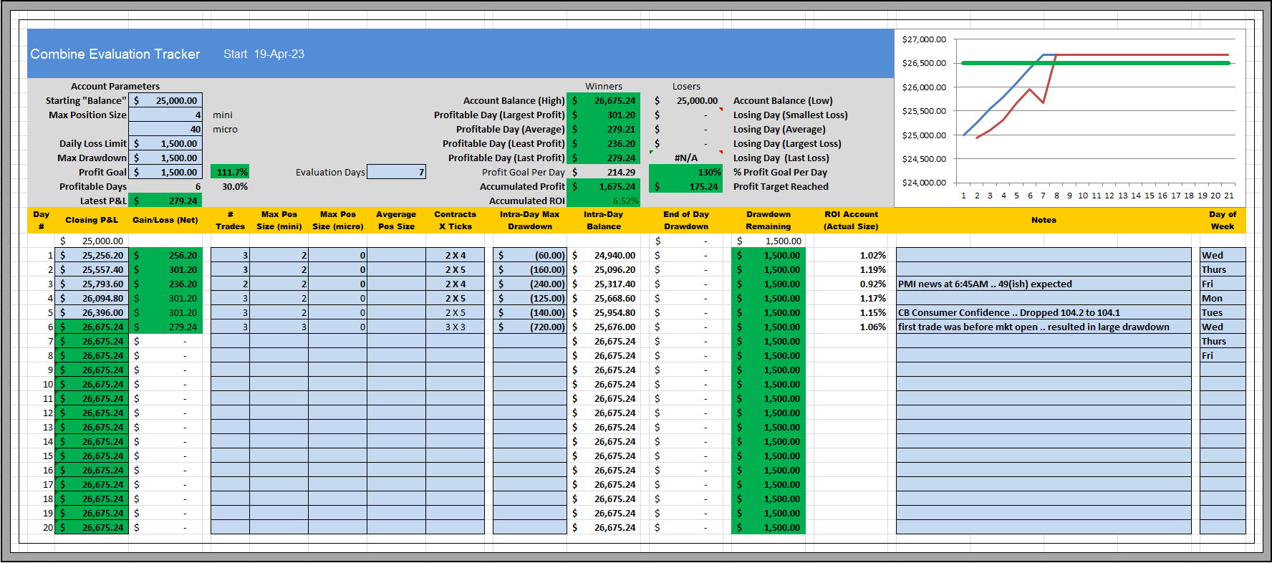Select the Least Profit 236.20 cell

(603, 143)
